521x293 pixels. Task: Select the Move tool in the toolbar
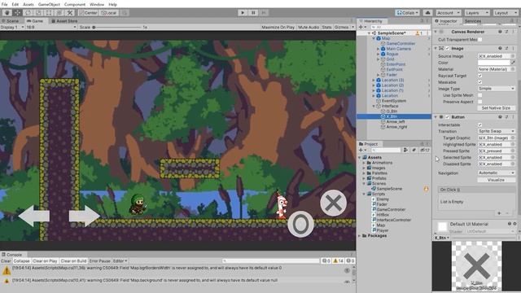click(x=17, y=13)
